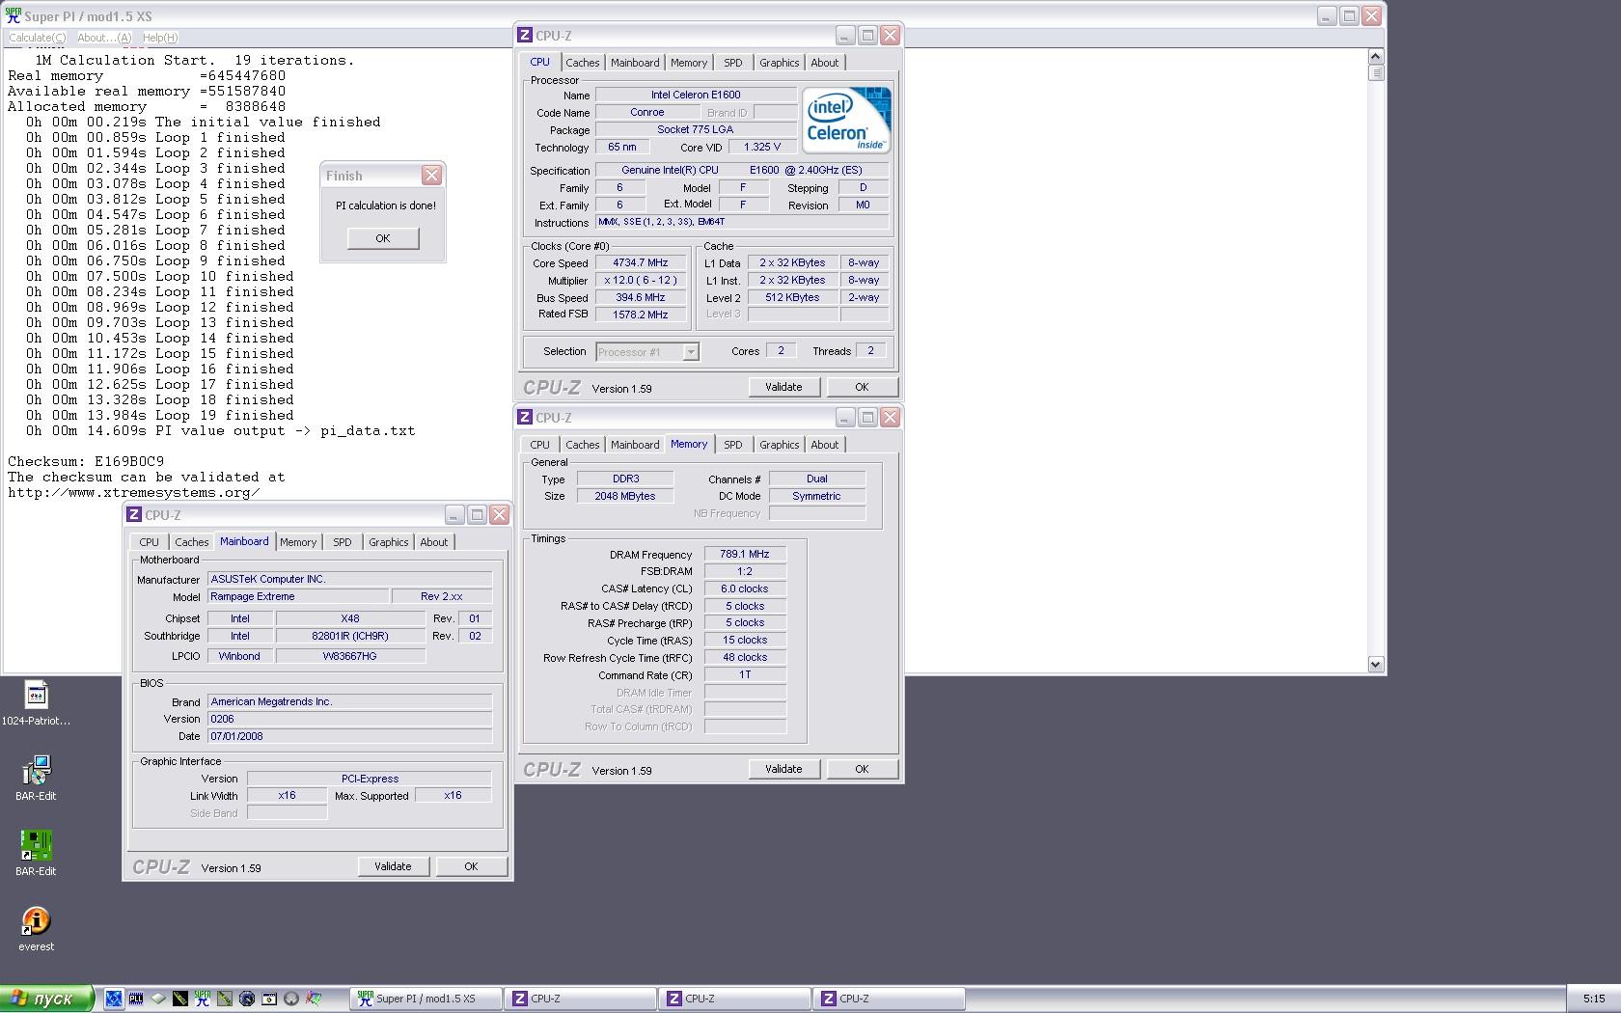Screen dimensions: 1621x1013
Task: Select Caches tab in the Memory CPU-Z window
Action: 582,445
